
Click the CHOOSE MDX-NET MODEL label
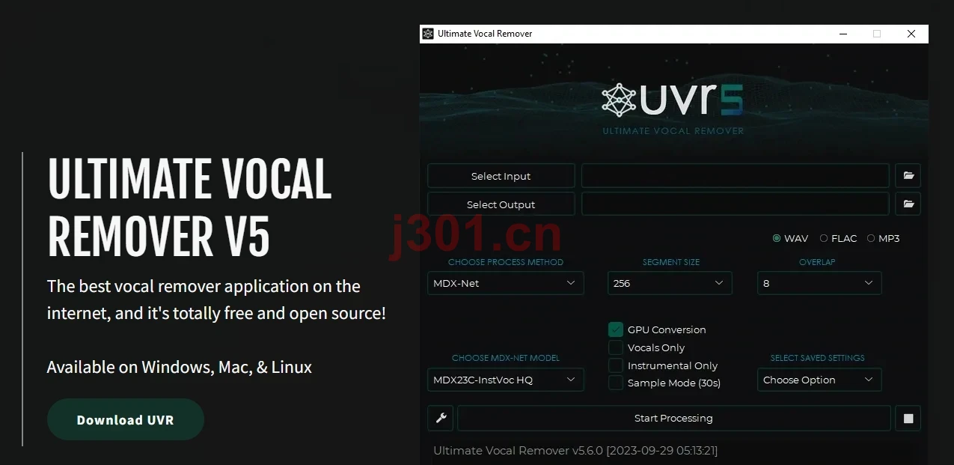point(506,358)
